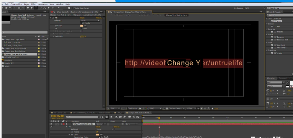
Task: Click Reset for Fill in Effect Controls
Action: point(82,18)
